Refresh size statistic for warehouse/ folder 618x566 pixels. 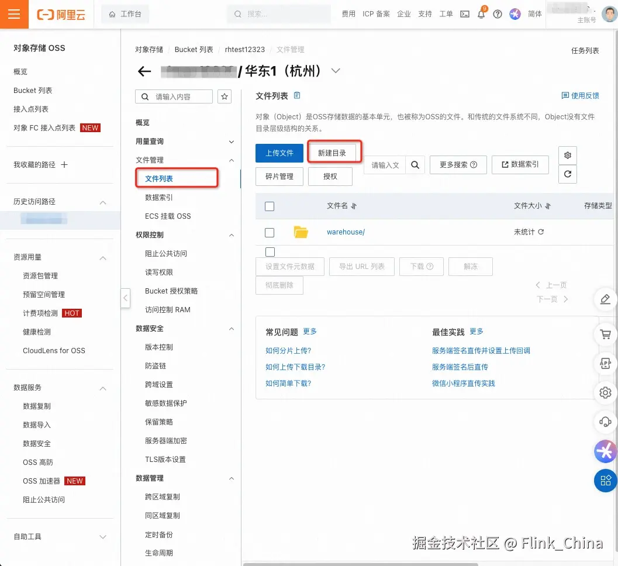tap(541, 232)
